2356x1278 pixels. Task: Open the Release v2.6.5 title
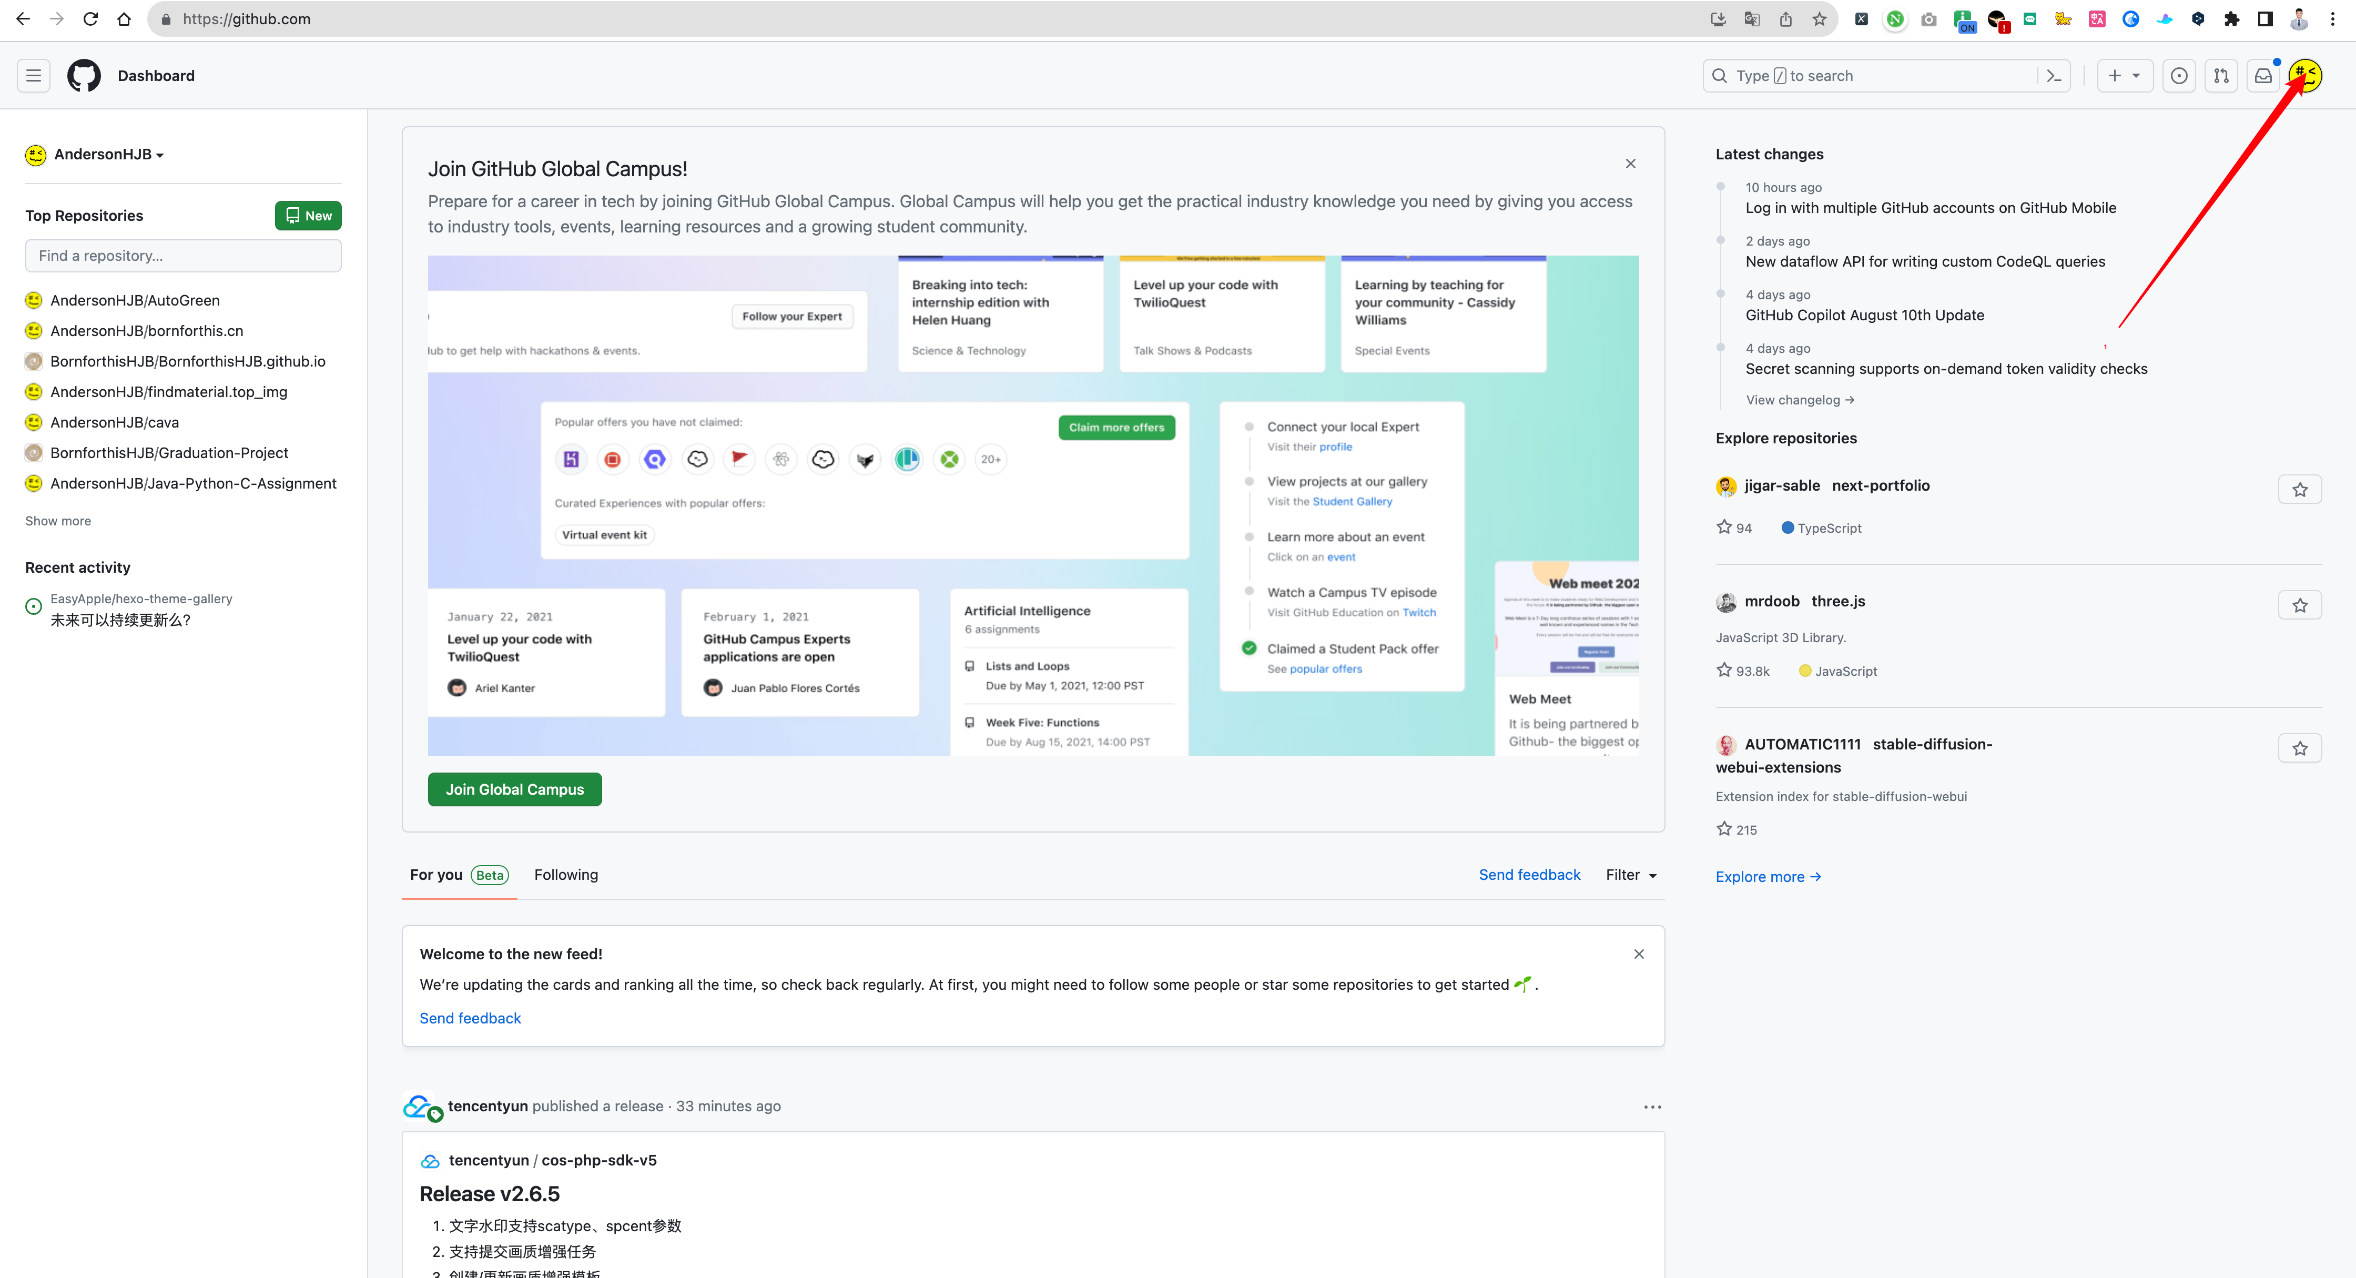point(490,1194)
